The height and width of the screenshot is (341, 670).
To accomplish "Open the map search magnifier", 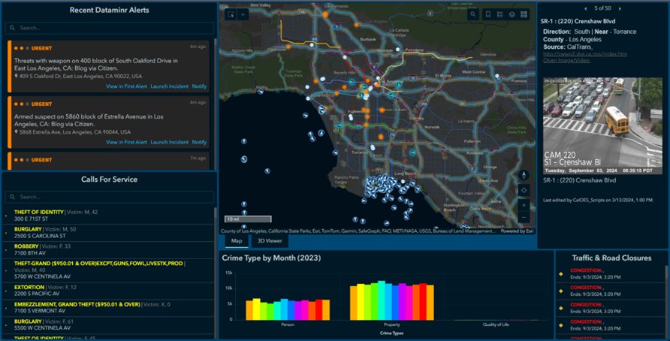I will (473, 14).
